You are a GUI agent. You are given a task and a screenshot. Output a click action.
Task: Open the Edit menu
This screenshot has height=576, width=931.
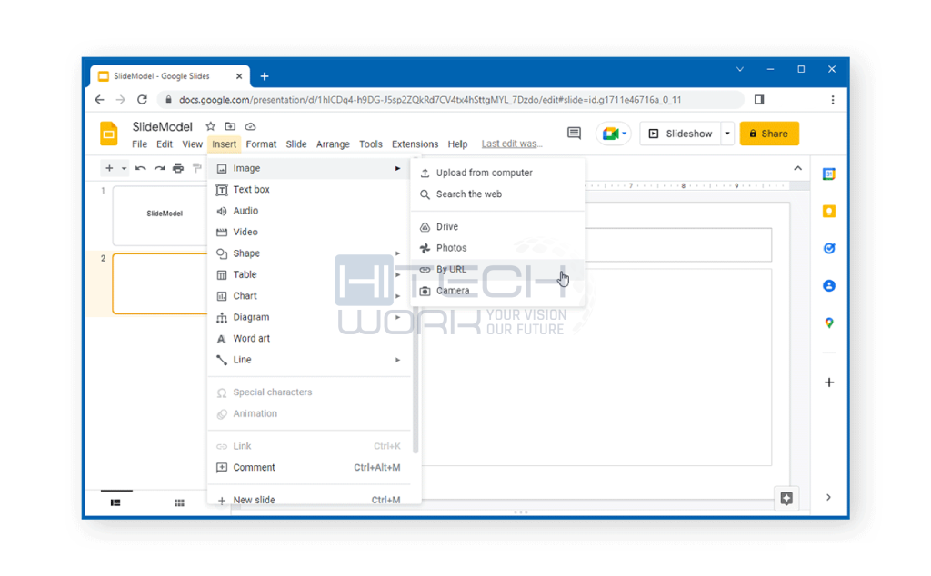coord(165,144)
